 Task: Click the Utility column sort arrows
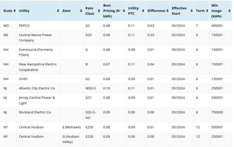pyautogui.click(x=58, y=11)
